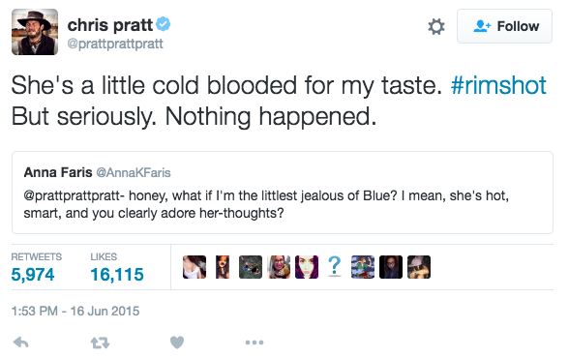This screenshot has width=569, height=358.
Task: Open the last liker avatar in row
Action: [419, 267]
